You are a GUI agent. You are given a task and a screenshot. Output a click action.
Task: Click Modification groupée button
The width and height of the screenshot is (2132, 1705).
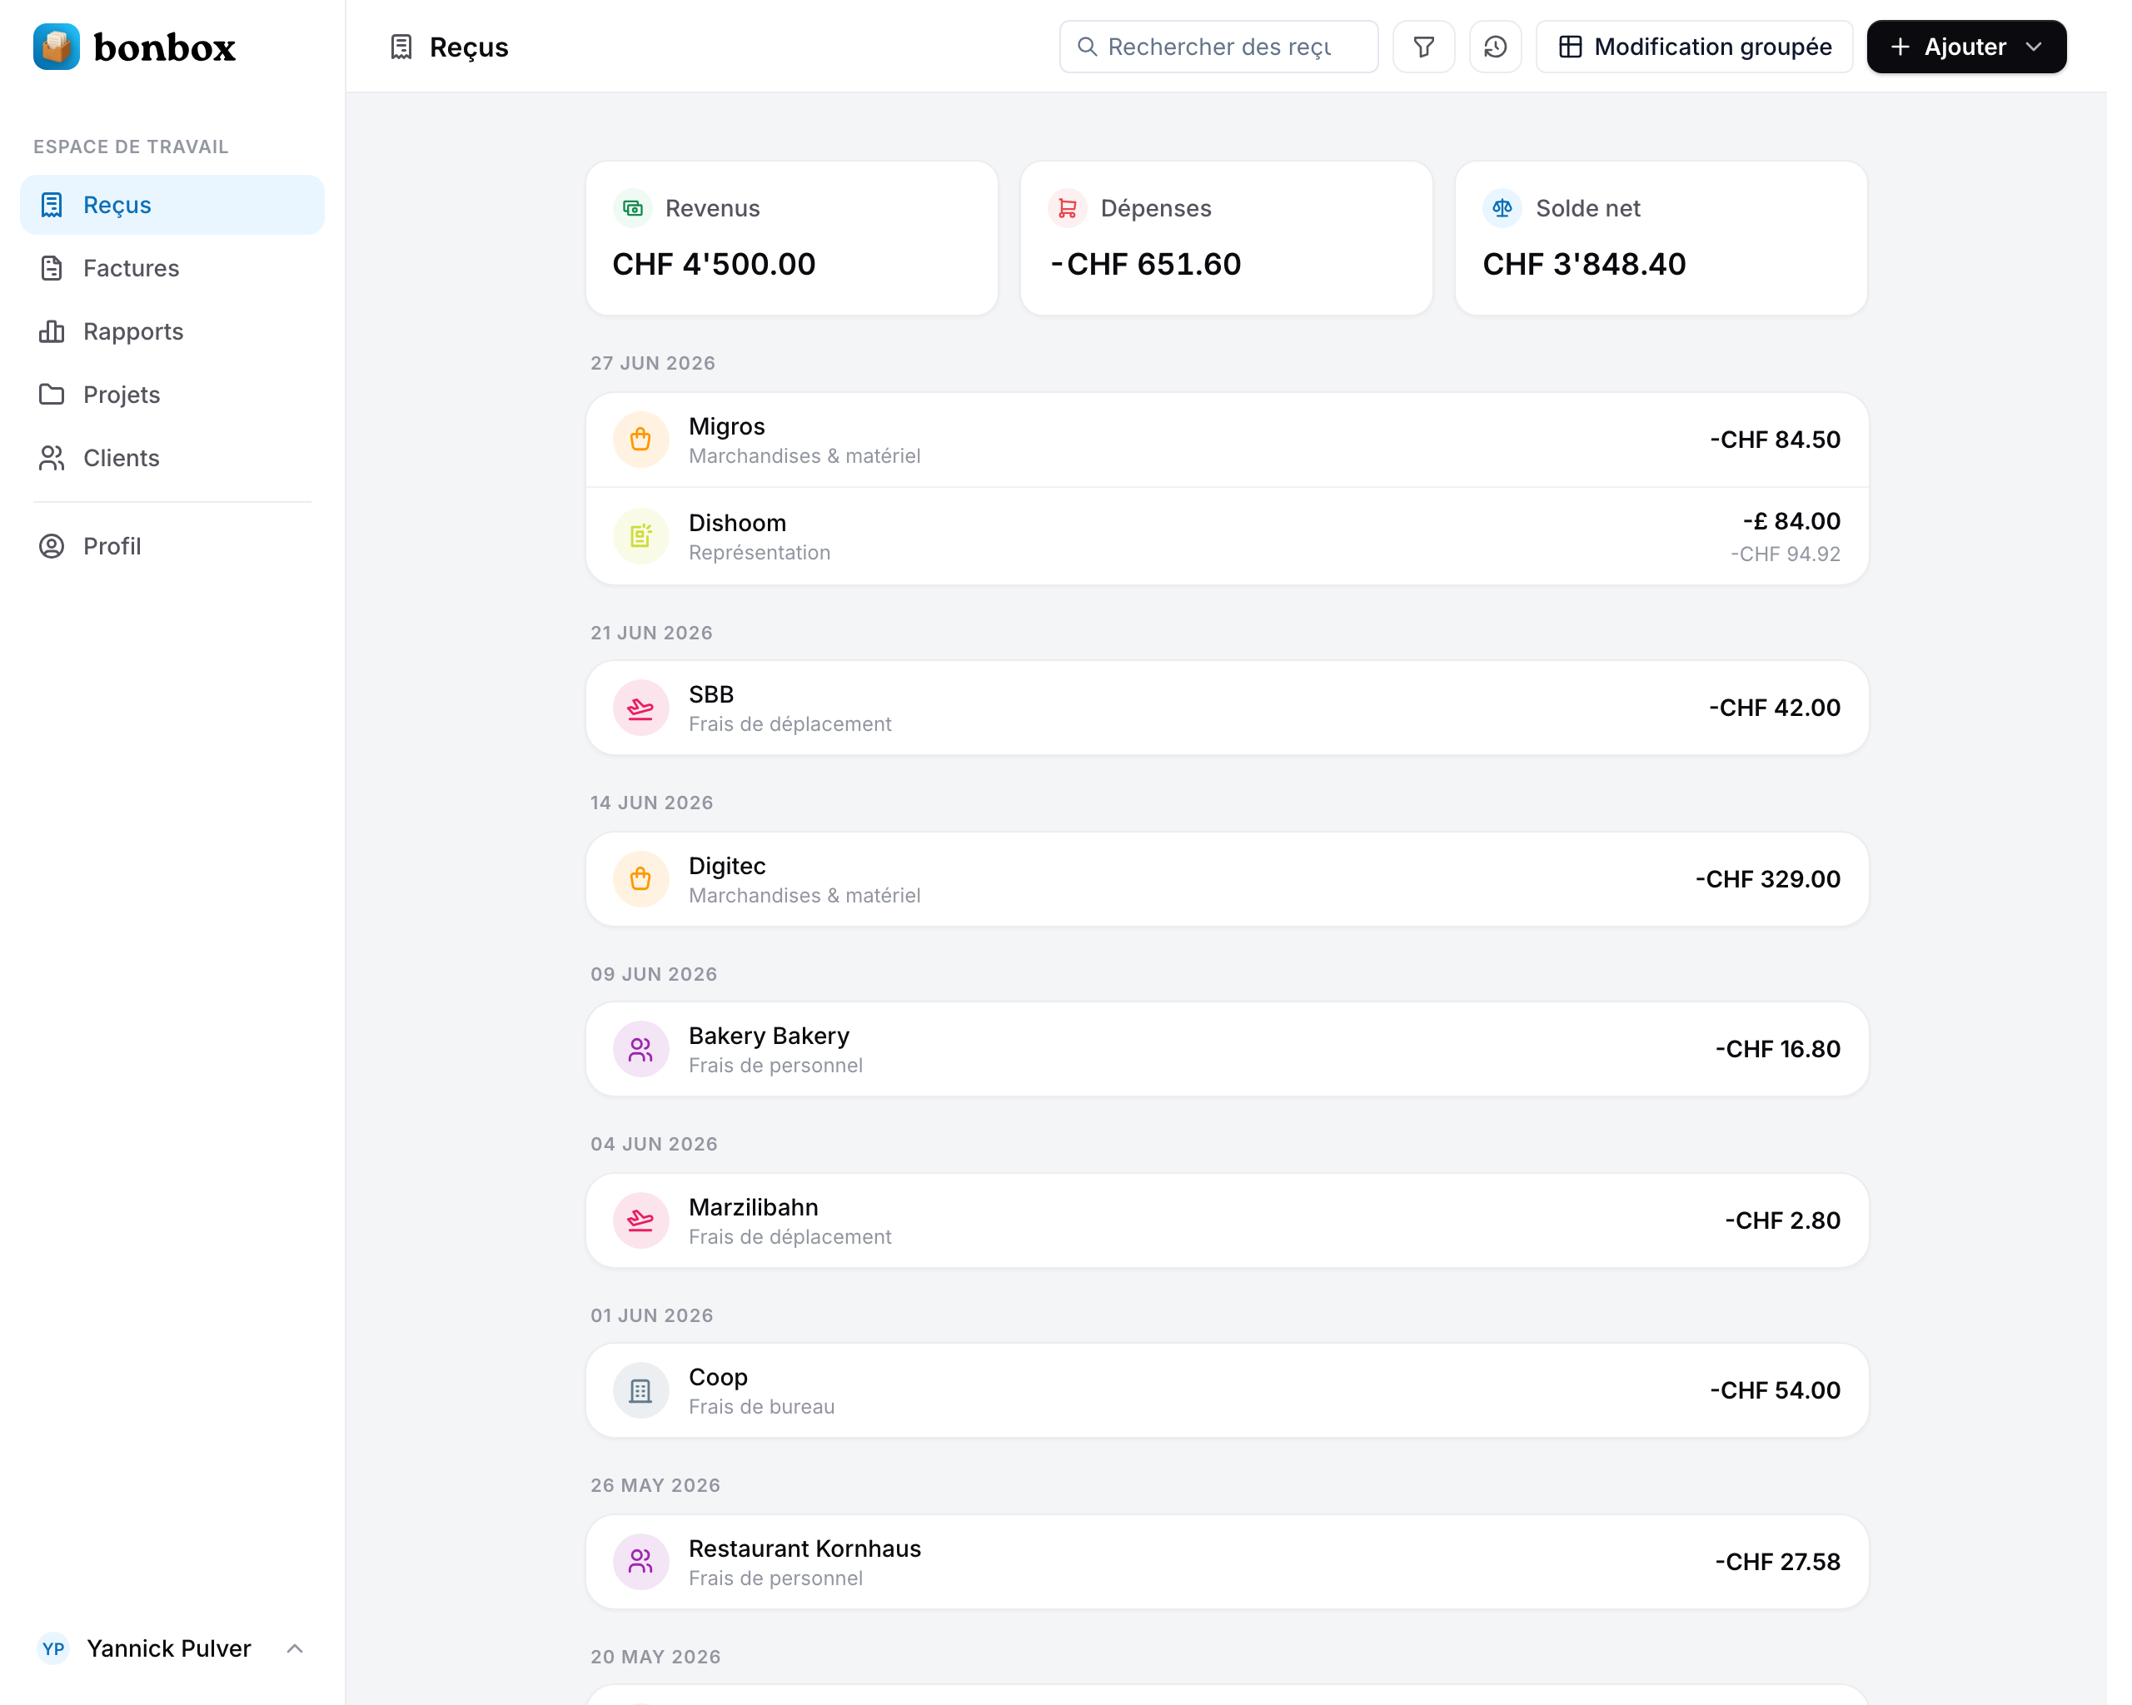pos(1694,47)
